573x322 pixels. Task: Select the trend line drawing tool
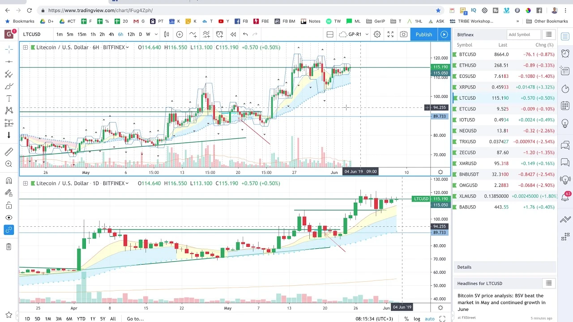(9, 62)
